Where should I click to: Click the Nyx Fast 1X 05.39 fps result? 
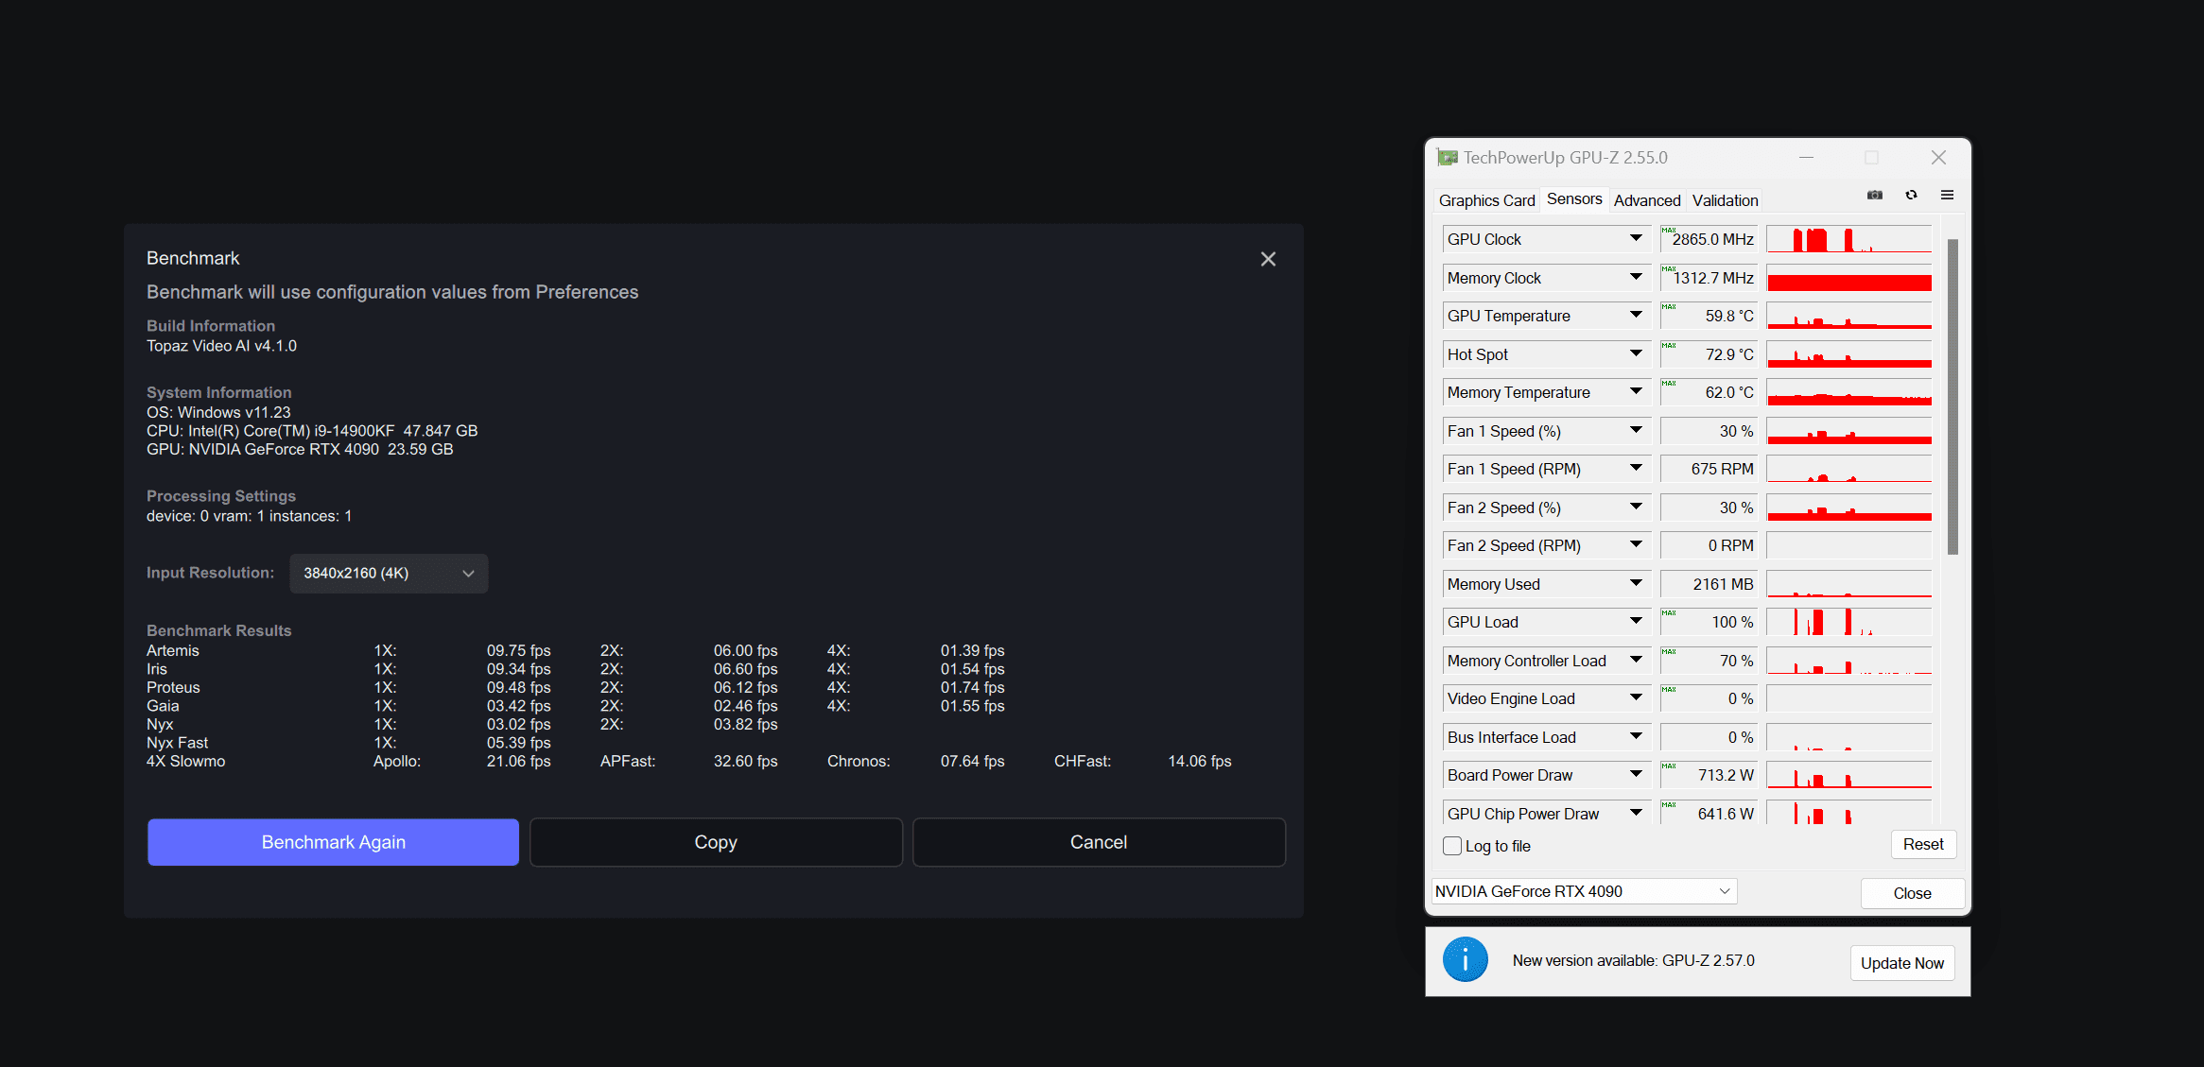coord(518,743)
